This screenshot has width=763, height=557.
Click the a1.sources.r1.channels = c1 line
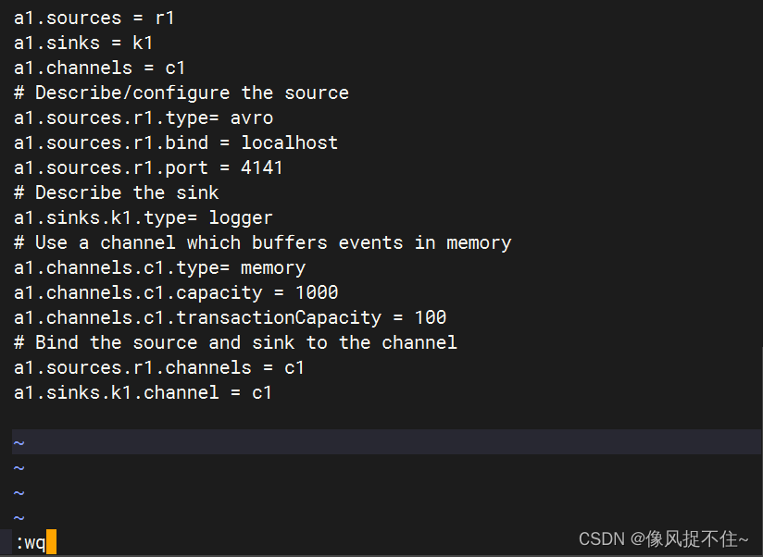(x=158, y=367)
